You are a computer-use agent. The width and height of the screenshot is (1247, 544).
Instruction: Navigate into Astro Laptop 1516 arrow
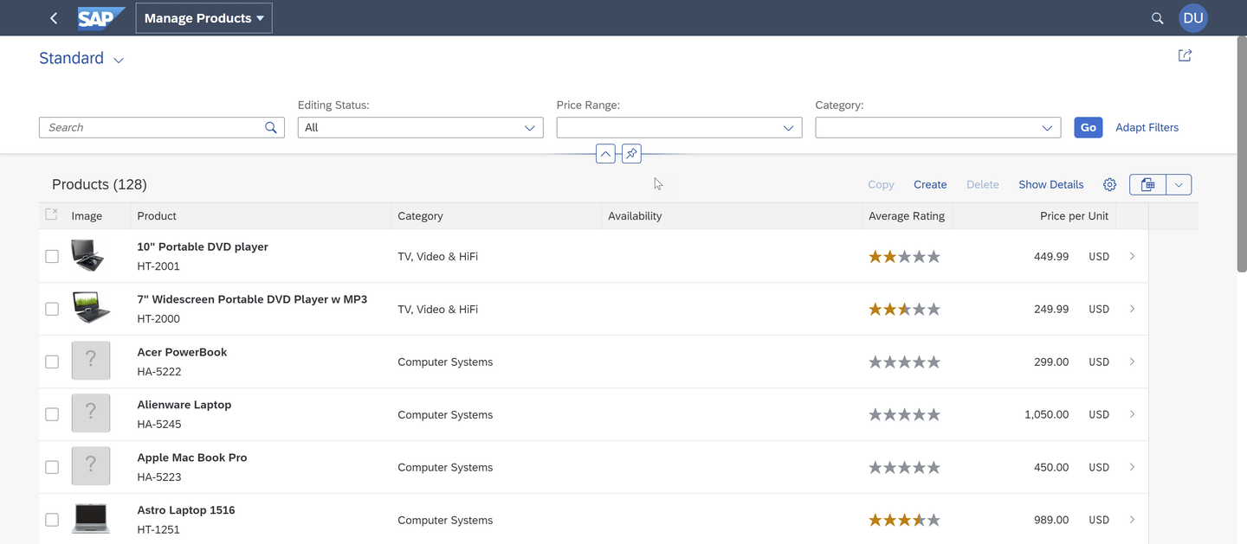[x=1132, y=520]
